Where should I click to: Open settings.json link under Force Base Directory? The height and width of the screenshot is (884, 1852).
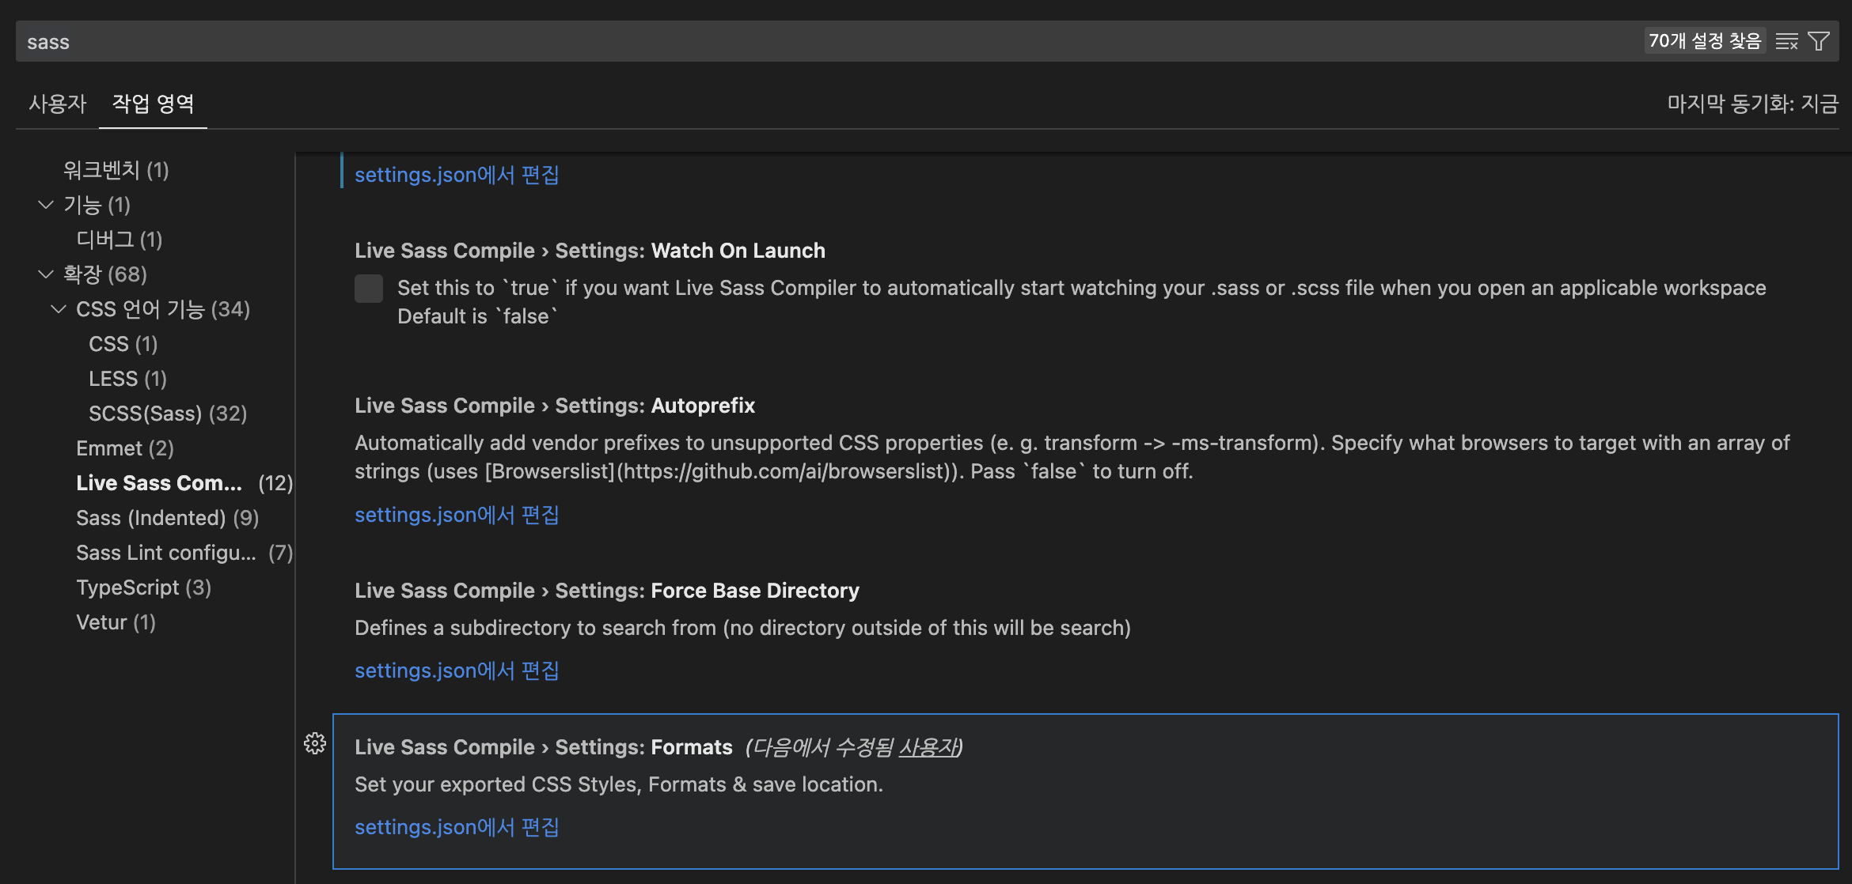coord(457,671)
